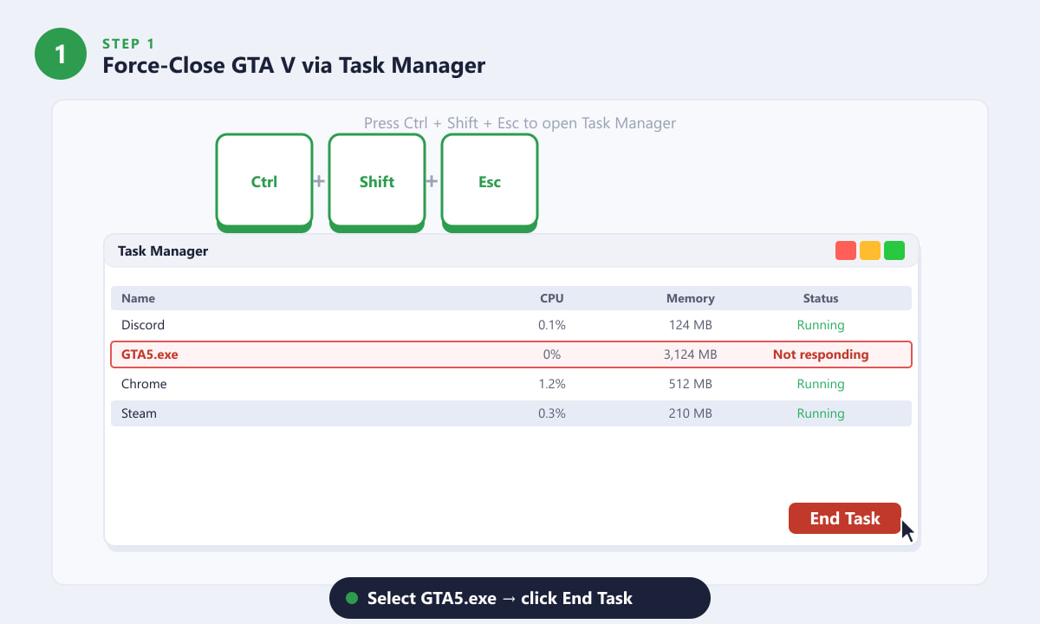Viewport: 1040px width, 624px height.
Task: Click the green Task Manager maximize dot
Action: point(894,250)
